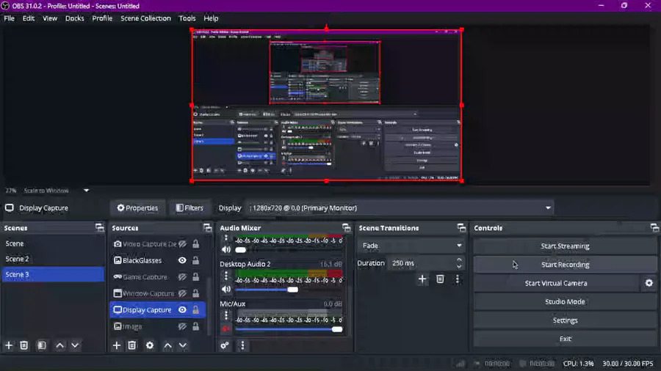Open Properties for Display Capture

(137, 207)
